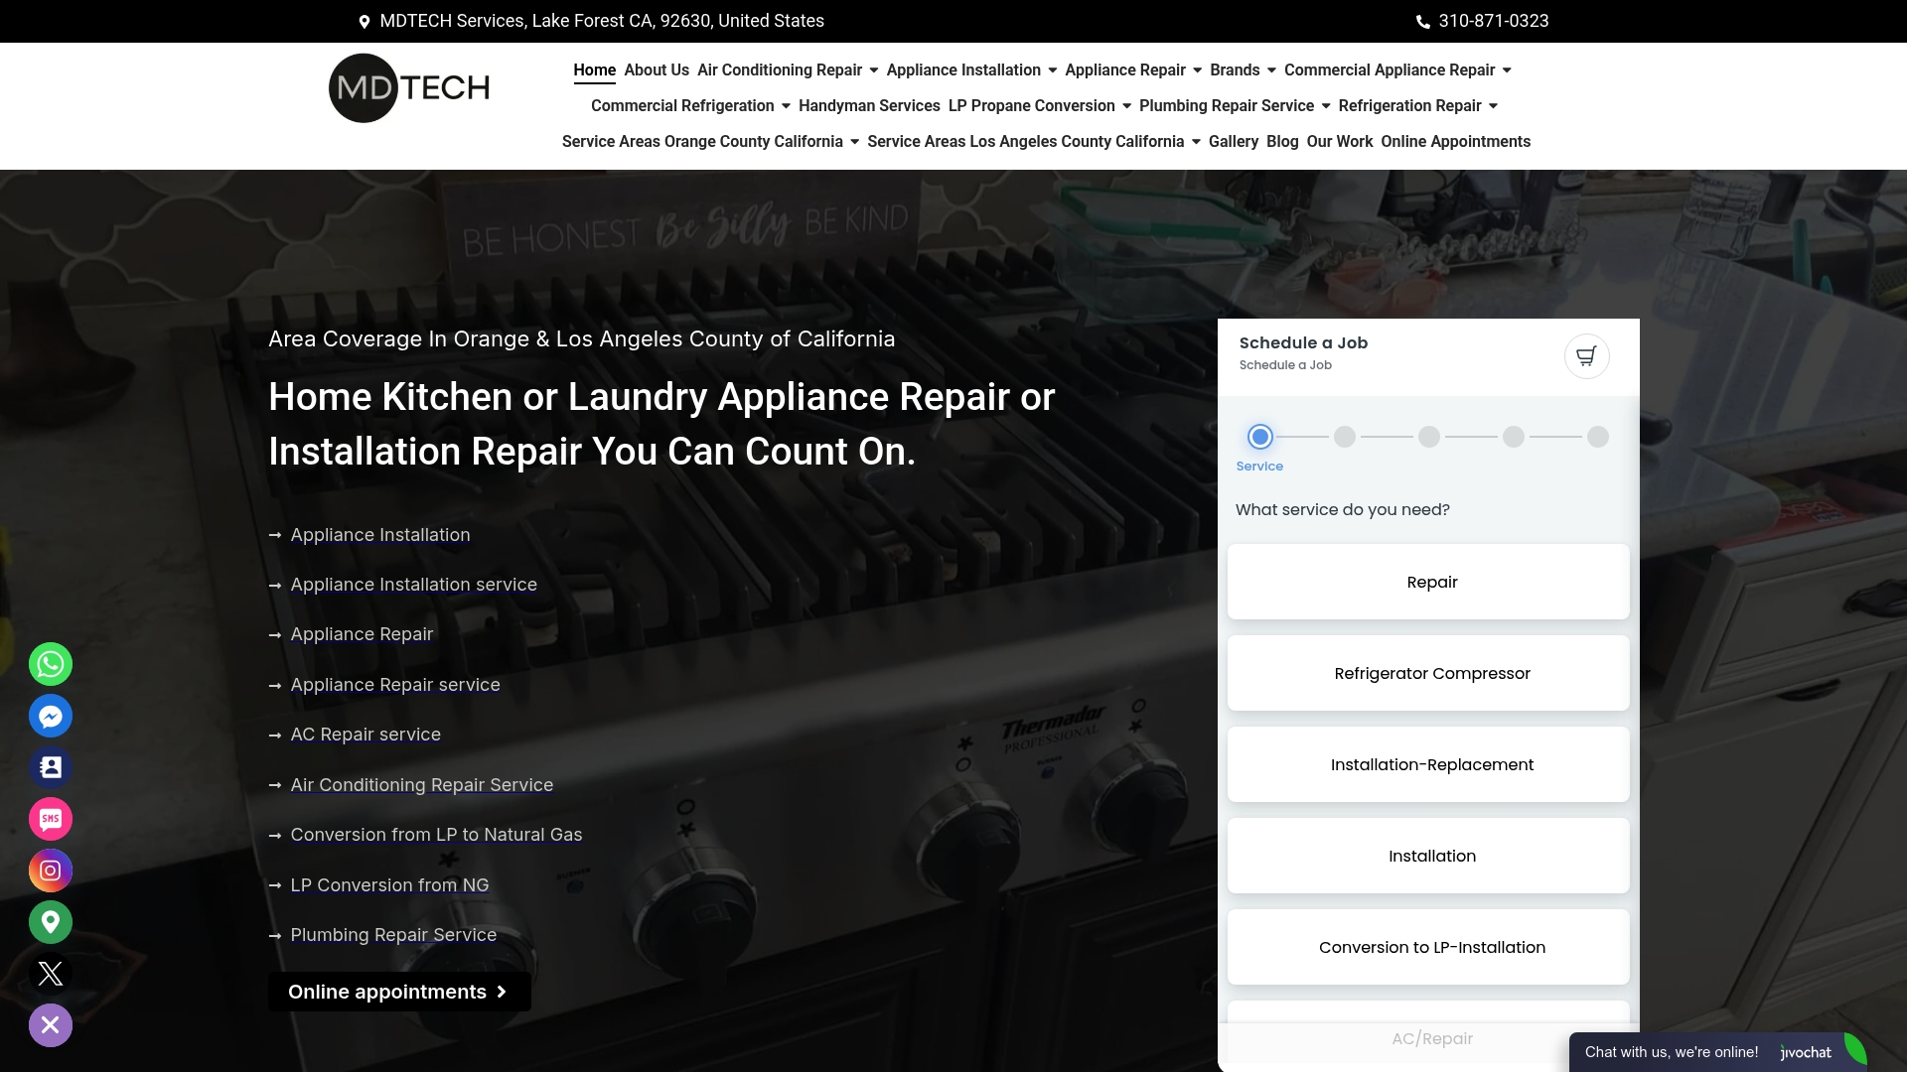This screenshot has height=1072, width=1907.
Task: Select the Service step radio indicator
Action: pos(1258,436)
